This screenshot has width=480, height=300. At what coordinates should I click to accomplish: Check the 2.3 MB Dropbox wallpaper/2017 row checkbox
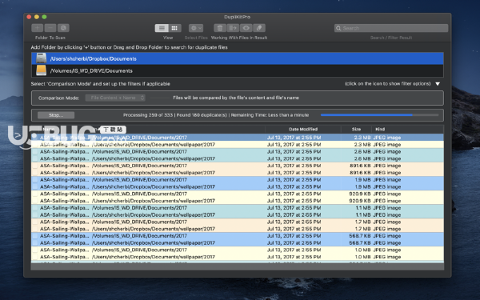coord(35,145)
